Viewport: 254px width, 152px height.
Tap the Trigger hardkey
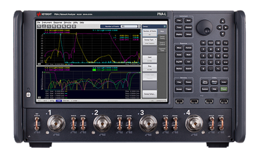188,89
